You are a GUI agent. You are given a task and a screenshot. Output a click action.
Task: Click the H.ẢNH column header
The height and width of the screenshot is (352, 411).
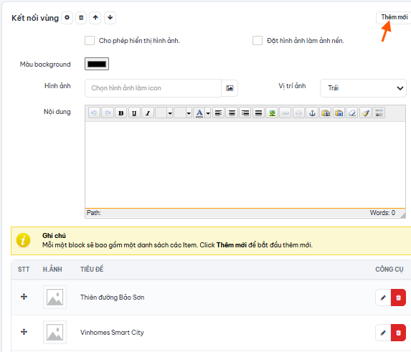[52, 270]
